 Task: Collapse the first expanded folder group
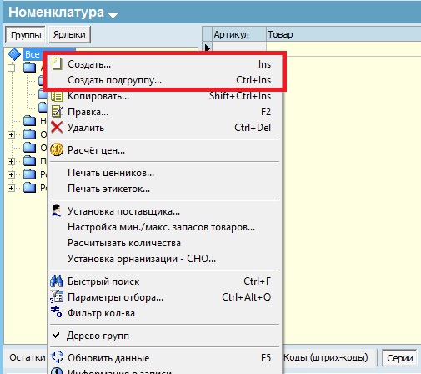tap(11, 68)
